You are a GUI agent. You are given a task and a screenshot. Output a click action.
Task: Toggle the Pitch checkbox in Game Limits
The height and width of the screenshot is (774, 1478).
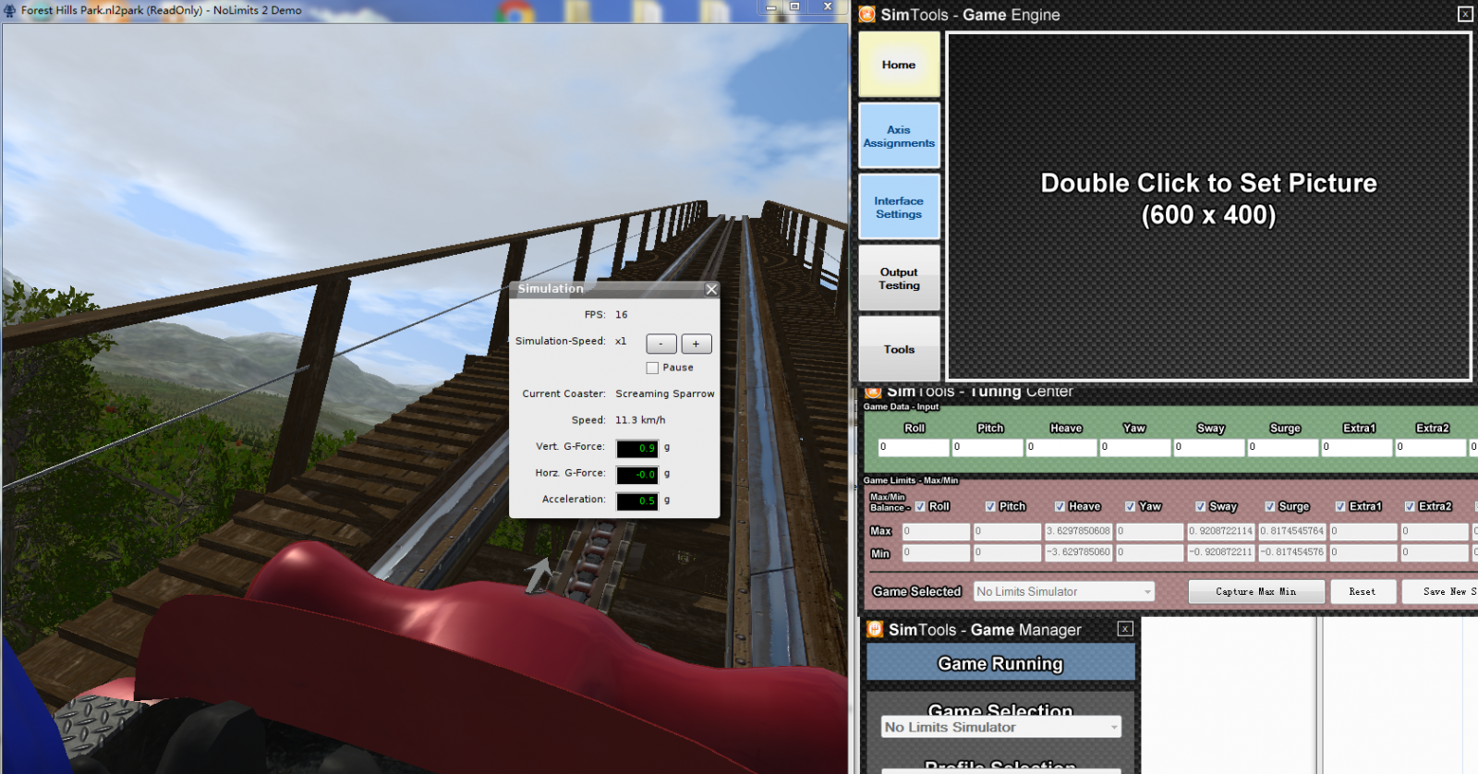(990, 506)
